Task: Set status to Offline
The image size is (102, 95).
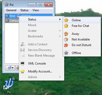Action: point(82,53)
